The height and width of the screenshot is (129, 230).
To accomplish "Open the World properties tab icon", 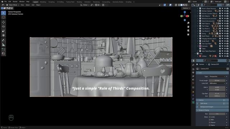I will 193,83.
